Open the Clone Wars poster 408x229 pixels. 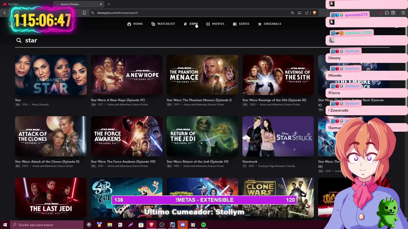click(x=278, y=198)
